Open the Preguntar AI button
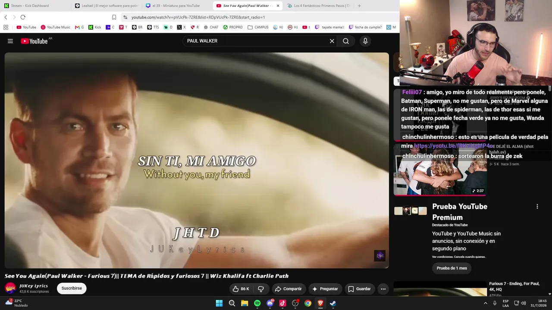Viewport: 552px width, 310px height. 325,289
